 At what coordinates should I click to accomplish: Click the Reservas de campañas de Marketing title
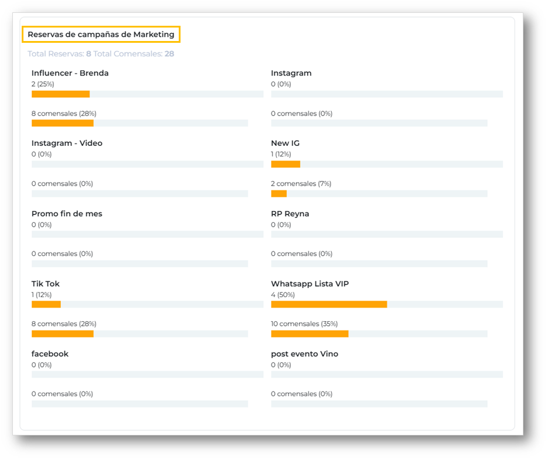click(101, 35)
